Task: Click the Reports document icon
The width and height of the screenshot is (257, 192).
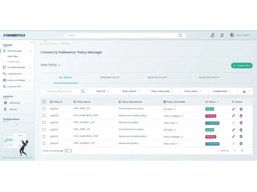Action: point(5,109)
